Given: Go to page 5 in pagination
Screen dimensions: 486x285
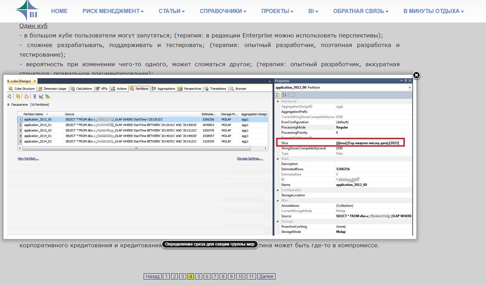Looking at the screenshot, I should (x=199, y=276).
